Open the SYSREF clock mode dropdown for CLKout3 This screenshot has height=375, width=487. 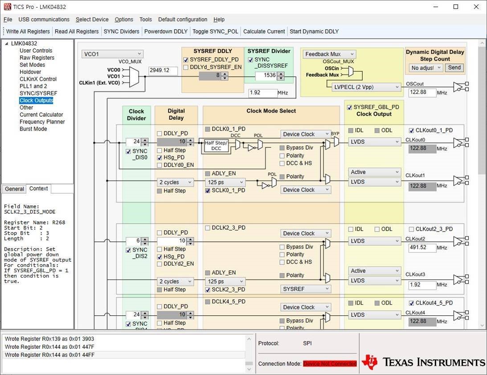click(x=306, y=289)
